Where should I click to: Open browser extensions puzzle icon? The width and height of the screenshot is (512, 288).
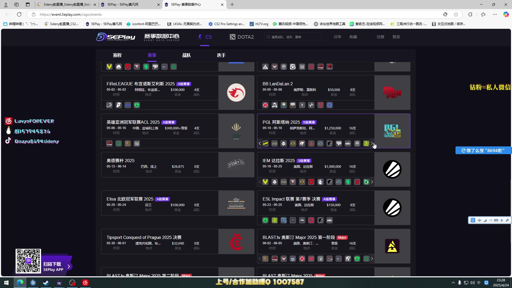click(470, 14)
